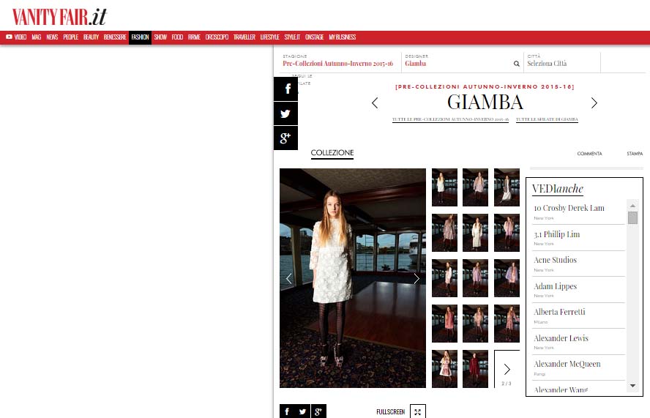Go to previous designer arrow beside GIAMBA
Image resolution: width=650 pixels, height=418 pixels.
(375, 102)
